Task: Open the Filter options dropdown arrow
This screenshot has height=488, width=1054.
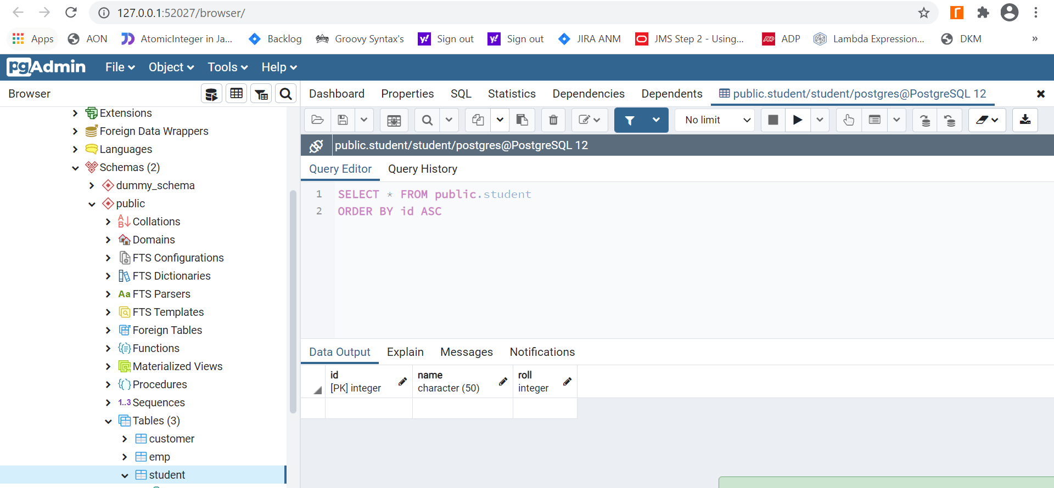Action: tap(656, 120)
